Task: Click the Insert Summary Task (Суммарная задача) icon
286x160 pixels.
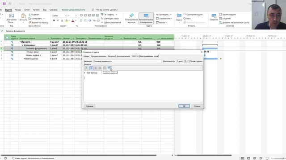Action: (185, 15)
